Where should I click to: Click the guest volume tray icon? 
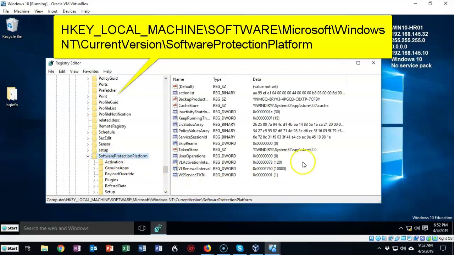click(x=417, y=228)
